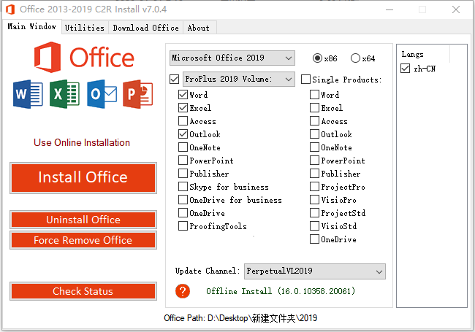Click the Outlook application icon
Image resolution: width=475 pixels, height=332 pixels.
(102, 94)
